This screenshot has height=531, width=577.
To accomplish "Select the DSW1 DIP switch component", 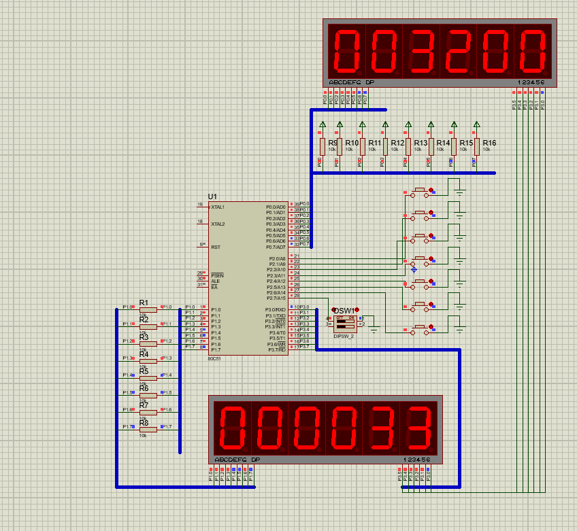I will (x=345, y=324).
